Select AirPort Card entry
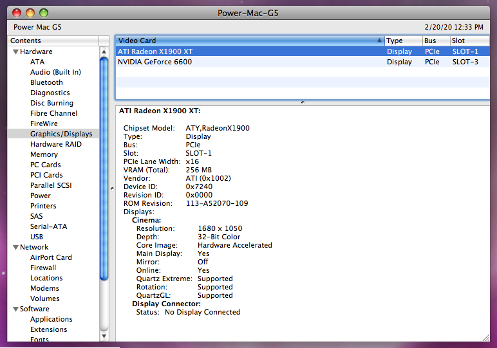Screen dimensions: 497x348 51,257
